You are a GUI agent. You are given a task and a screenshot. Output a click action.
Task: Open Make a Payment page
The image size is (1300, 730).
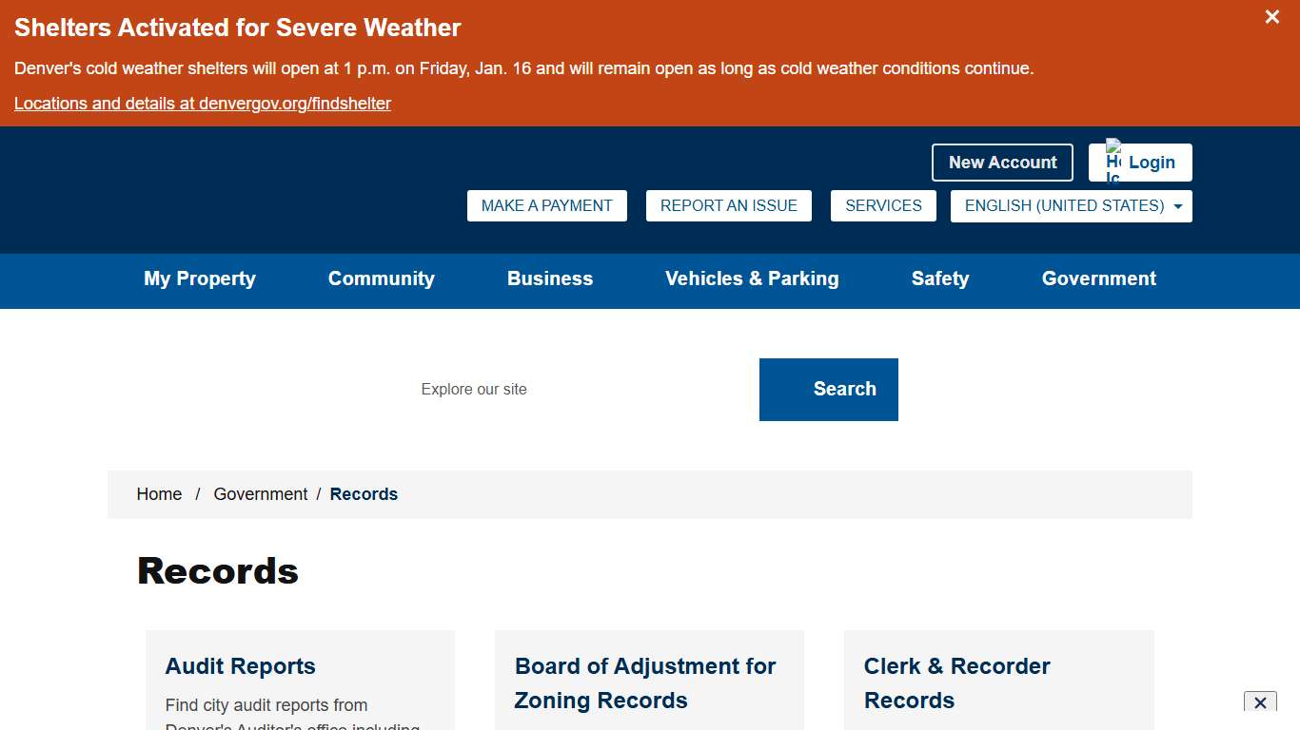pyautogui.click(x=546, y=205)
